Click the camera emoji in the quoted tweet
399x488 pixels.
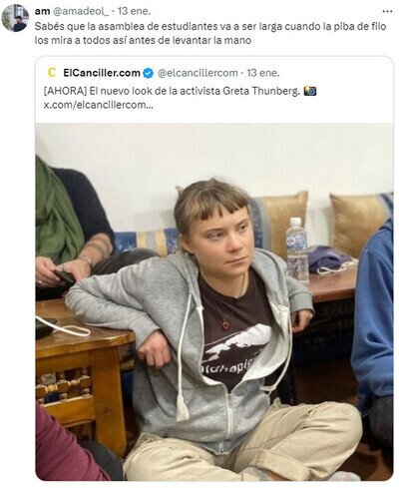(310, 91)
